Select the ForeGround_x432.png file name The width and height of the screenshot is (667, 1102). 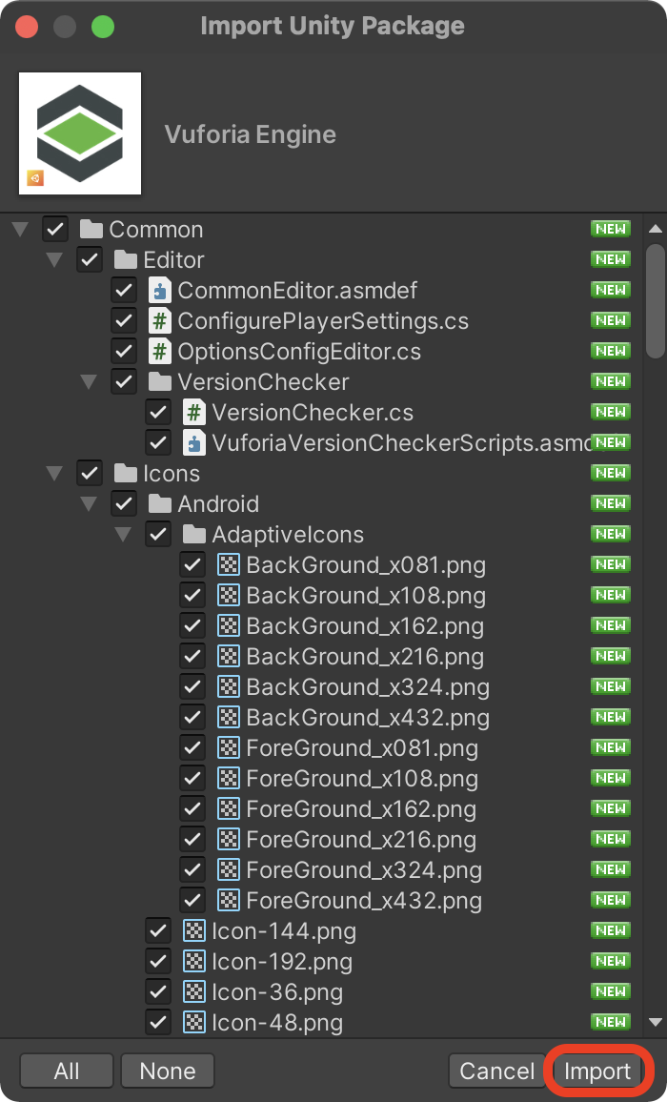click(x=364, y=900)
